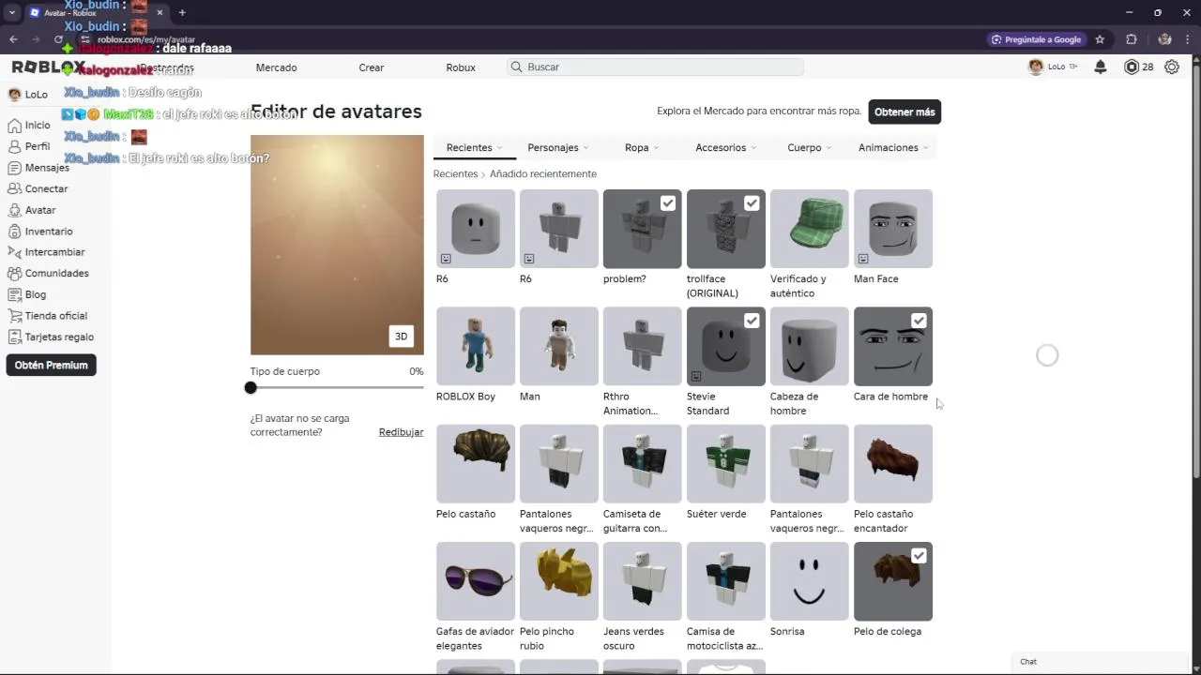Click the Mensajes icon in sidebar

15,168
